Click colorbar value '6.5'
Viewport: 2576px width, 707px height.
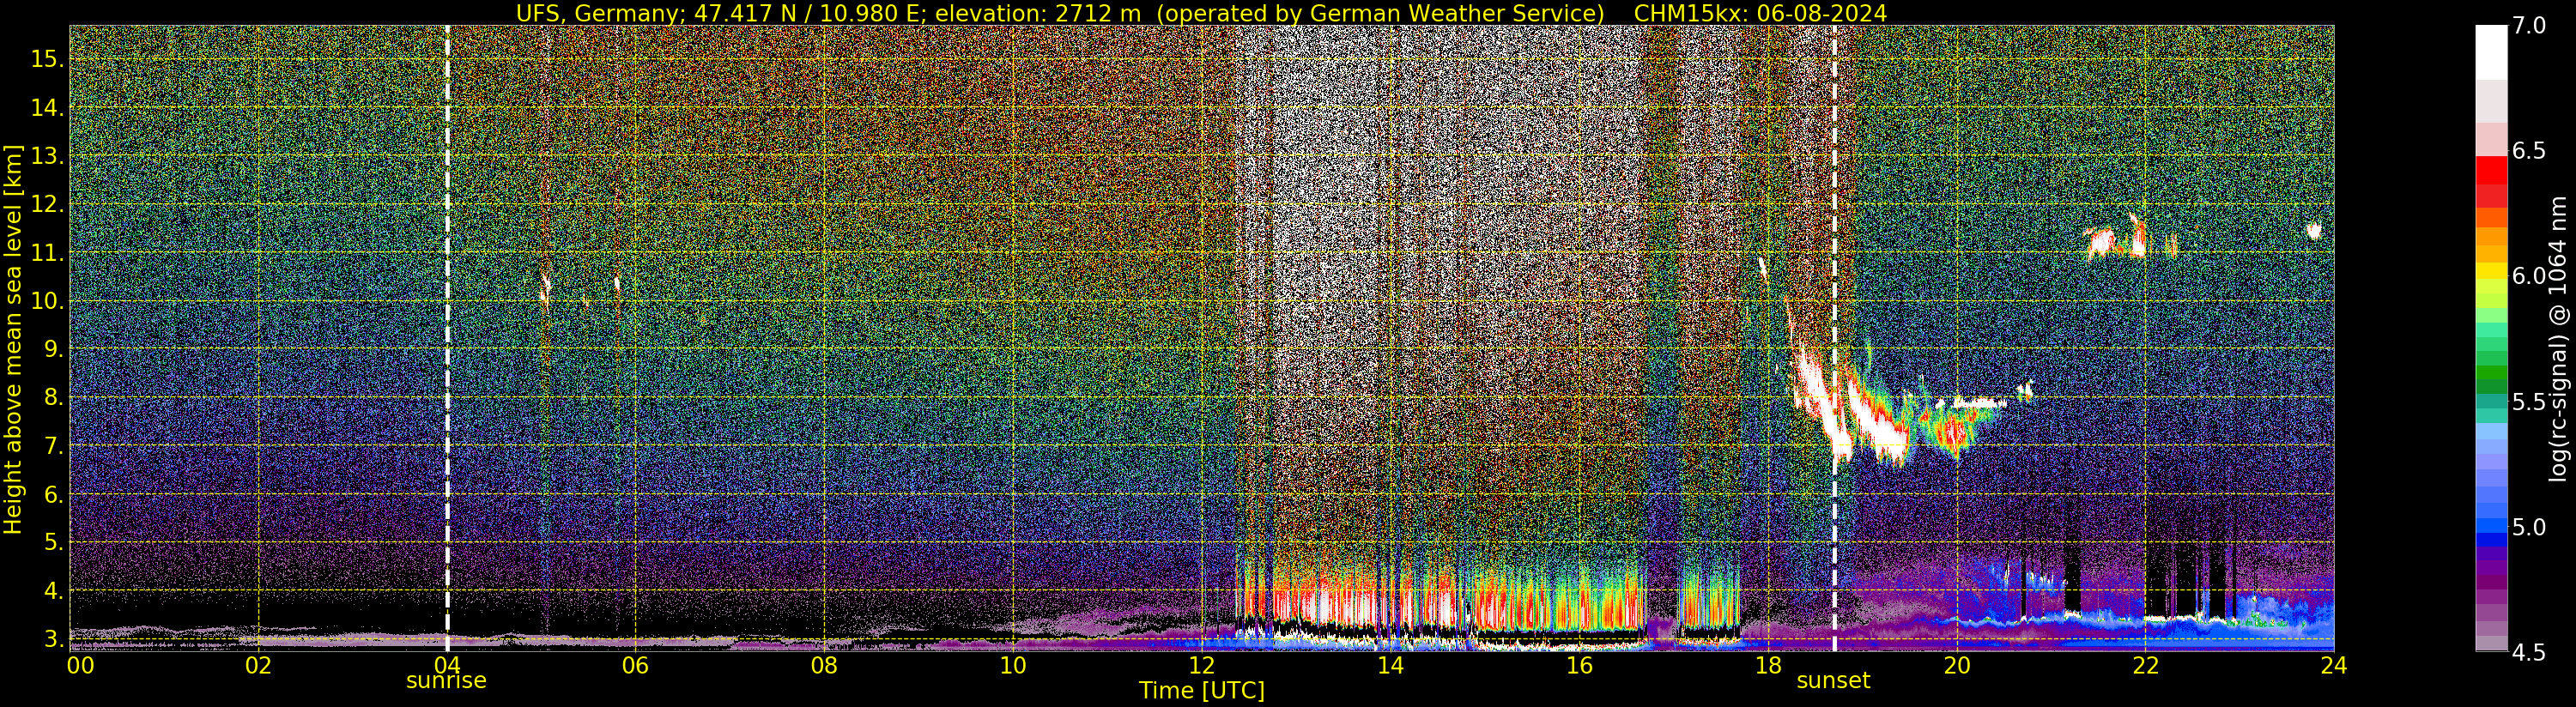2529,151
